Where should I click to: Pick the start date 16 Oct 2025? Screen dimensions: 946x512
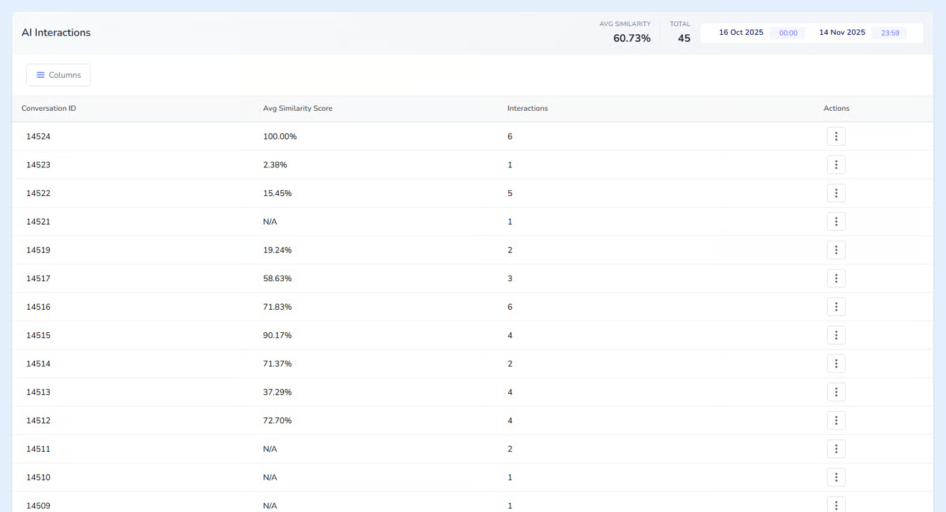point(741,32)
